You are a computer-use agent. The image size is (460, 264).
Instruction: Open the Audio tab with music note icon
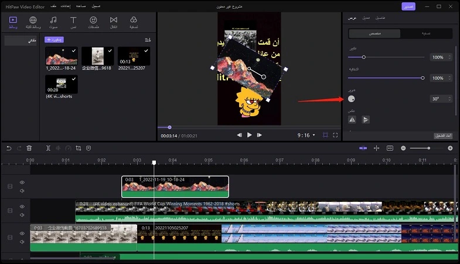(x=53, y=22)
